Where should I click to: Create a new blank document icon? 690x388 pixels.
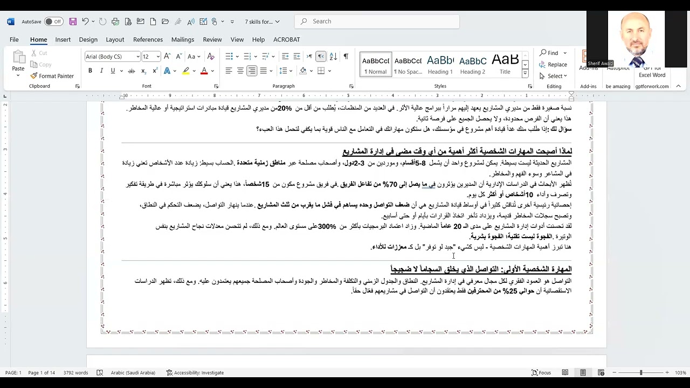(x=153, y=22)
